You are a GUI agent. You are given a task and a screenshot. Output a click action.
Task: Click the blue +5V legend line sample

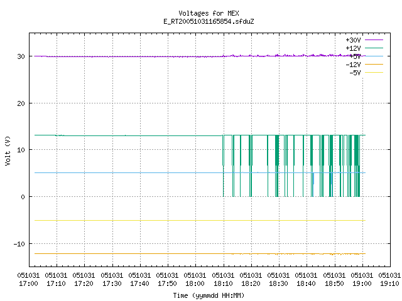coord(374,56)
